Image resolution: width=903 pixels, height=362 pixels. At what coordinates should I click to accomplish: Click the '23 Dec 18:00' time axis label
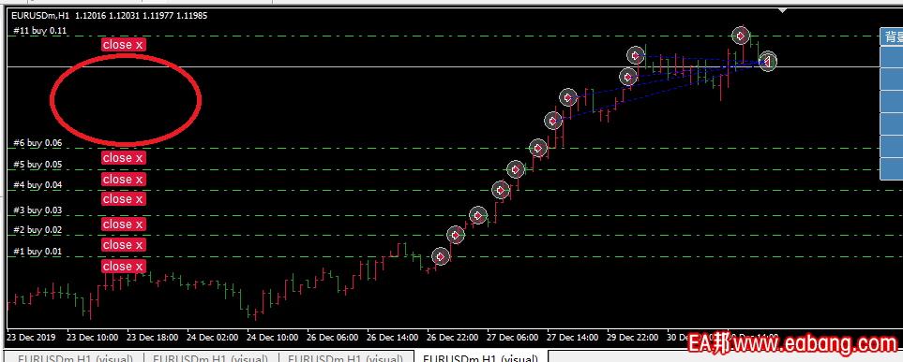(153, 337)
